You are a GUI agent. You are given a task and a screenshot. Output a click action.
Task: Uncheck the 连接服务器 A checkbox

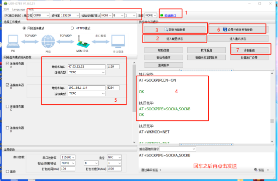click(x=8, y=63)
